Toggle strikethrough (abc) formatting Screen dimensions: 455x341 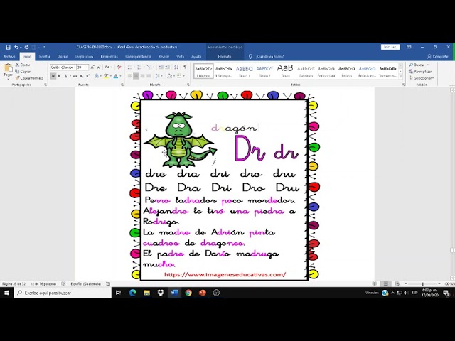75,76
